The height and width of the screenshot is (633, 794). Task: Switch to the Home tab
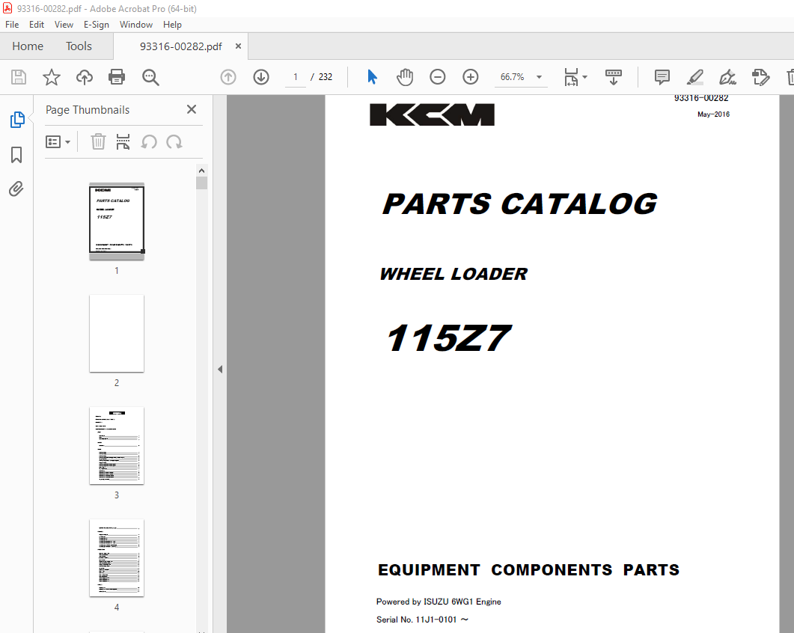[x=28, y=46]
